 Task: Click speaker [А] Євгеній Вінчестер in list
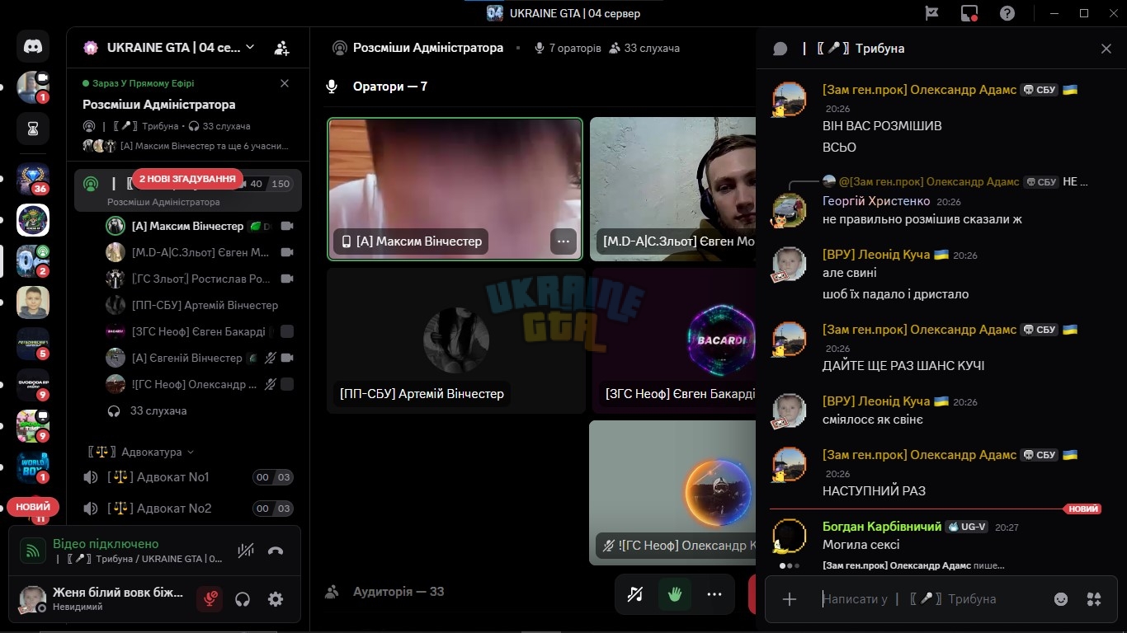[200, 358]
